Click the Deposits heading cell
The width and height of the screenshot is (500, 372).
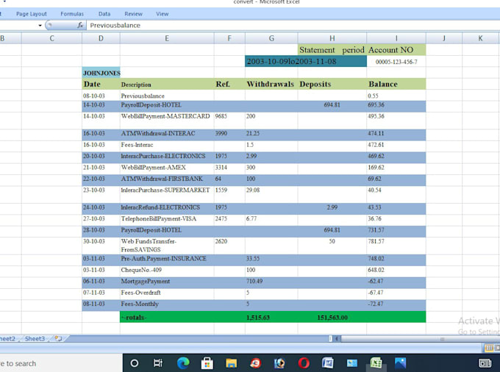pyautogui.click(x=332, y=84)
